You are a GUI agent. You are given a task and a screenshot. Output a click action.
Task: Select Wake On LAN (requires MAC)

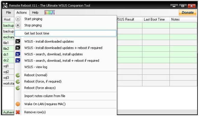point(66,104)
